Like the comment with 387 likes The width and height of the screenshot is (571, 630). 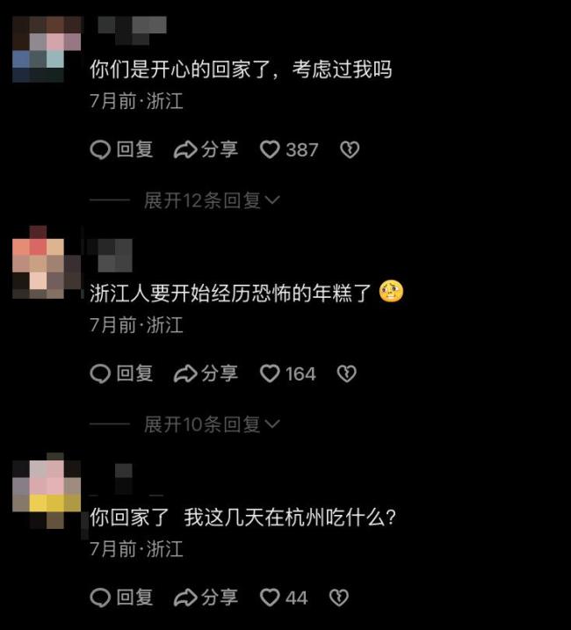270,149
